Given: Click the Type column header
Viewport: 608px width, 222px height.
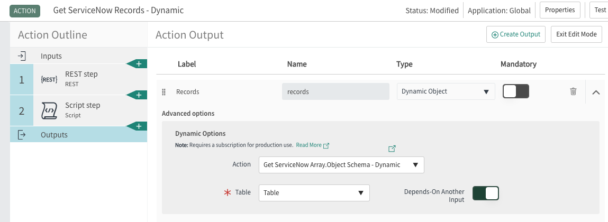Looking at the screenshot, I should pyautogui.click(x=404, y=64).
